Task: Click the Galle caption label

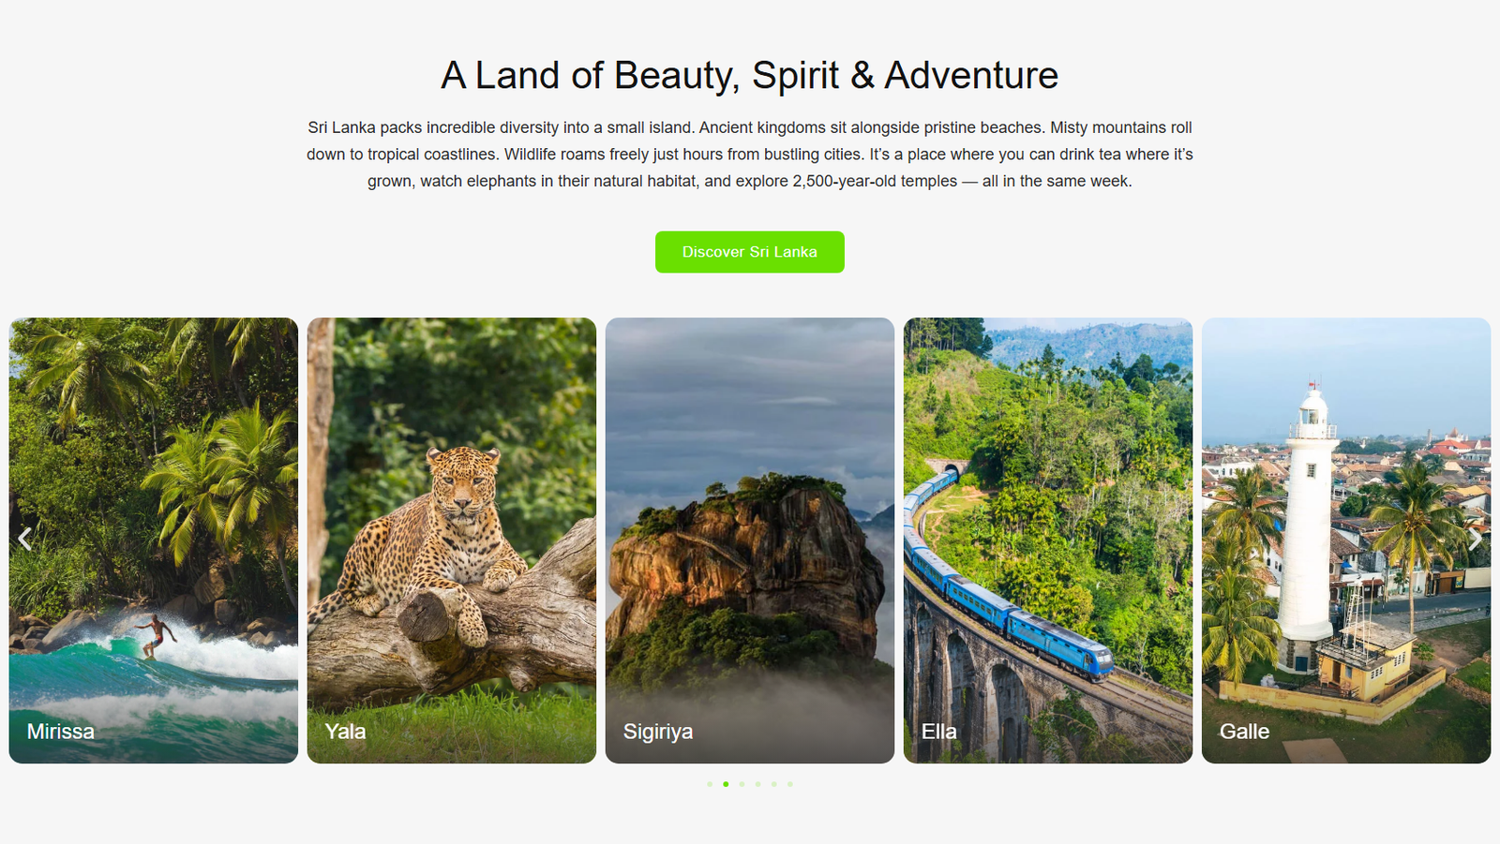Action: (x=1244, y=732)
